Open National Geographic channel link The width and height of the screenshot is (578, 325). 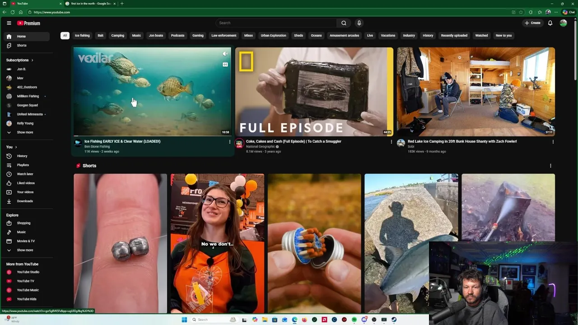[261, 147]
